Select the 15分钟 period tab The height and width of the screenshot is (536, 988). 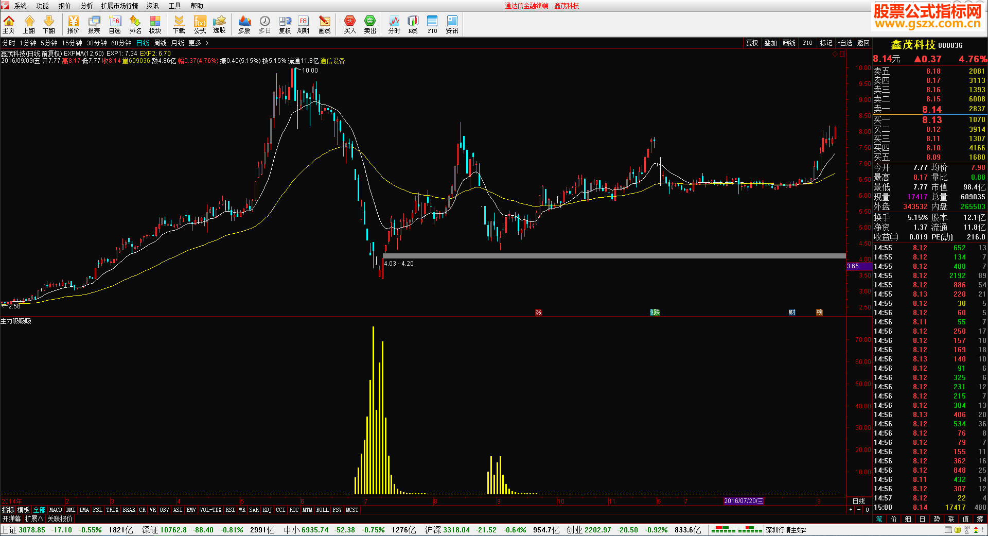72,43
